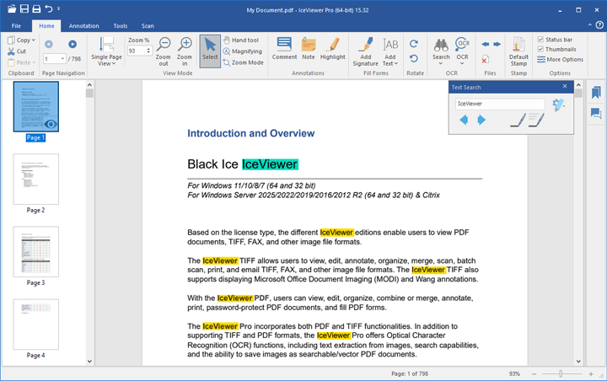Toggle the Status bar checkbox
This screenshot has height=381, width=607.
pyautogui.click(x=540, y=40)
